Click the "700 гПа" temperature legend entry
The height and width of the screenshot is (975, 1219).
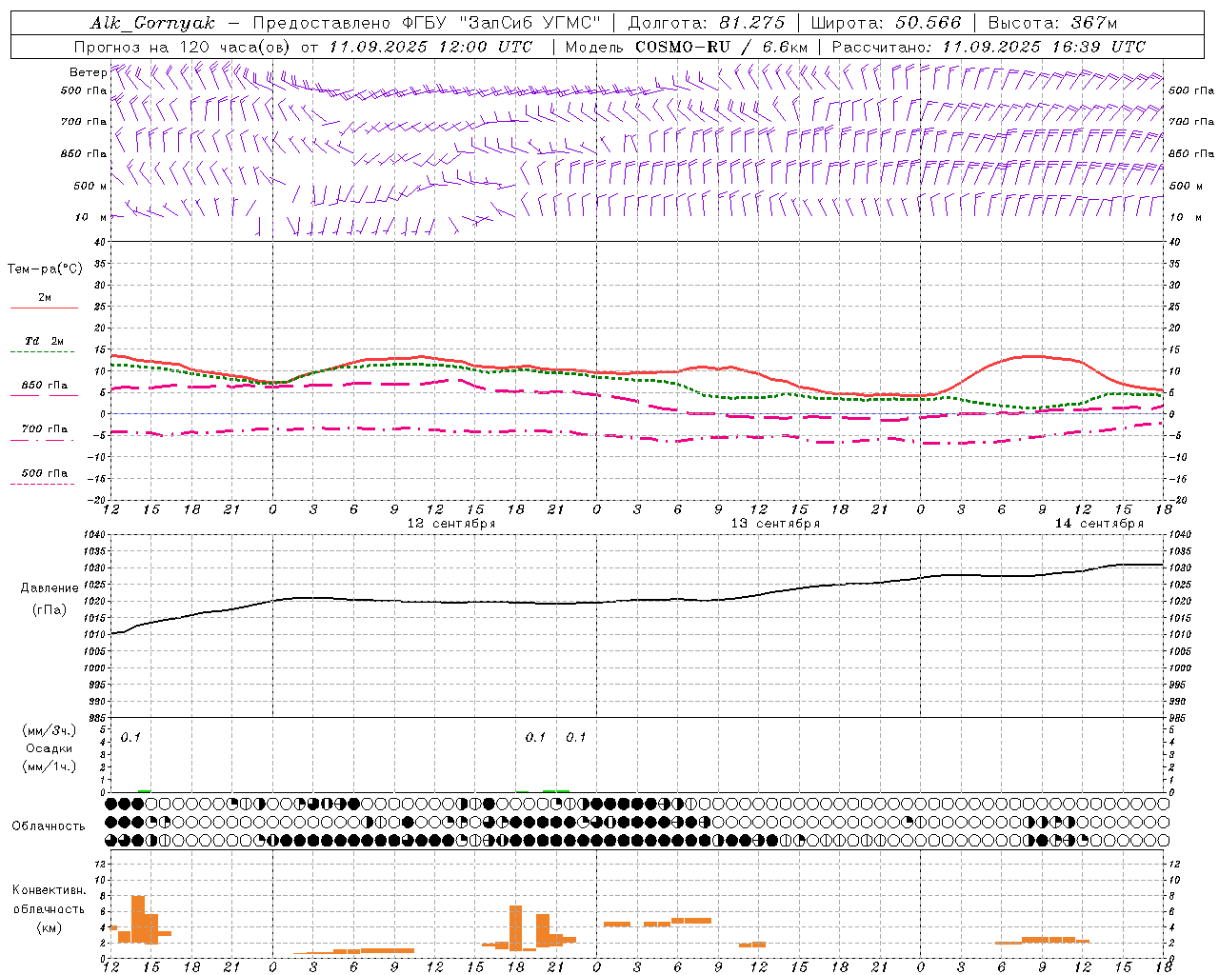coord(45,428)
